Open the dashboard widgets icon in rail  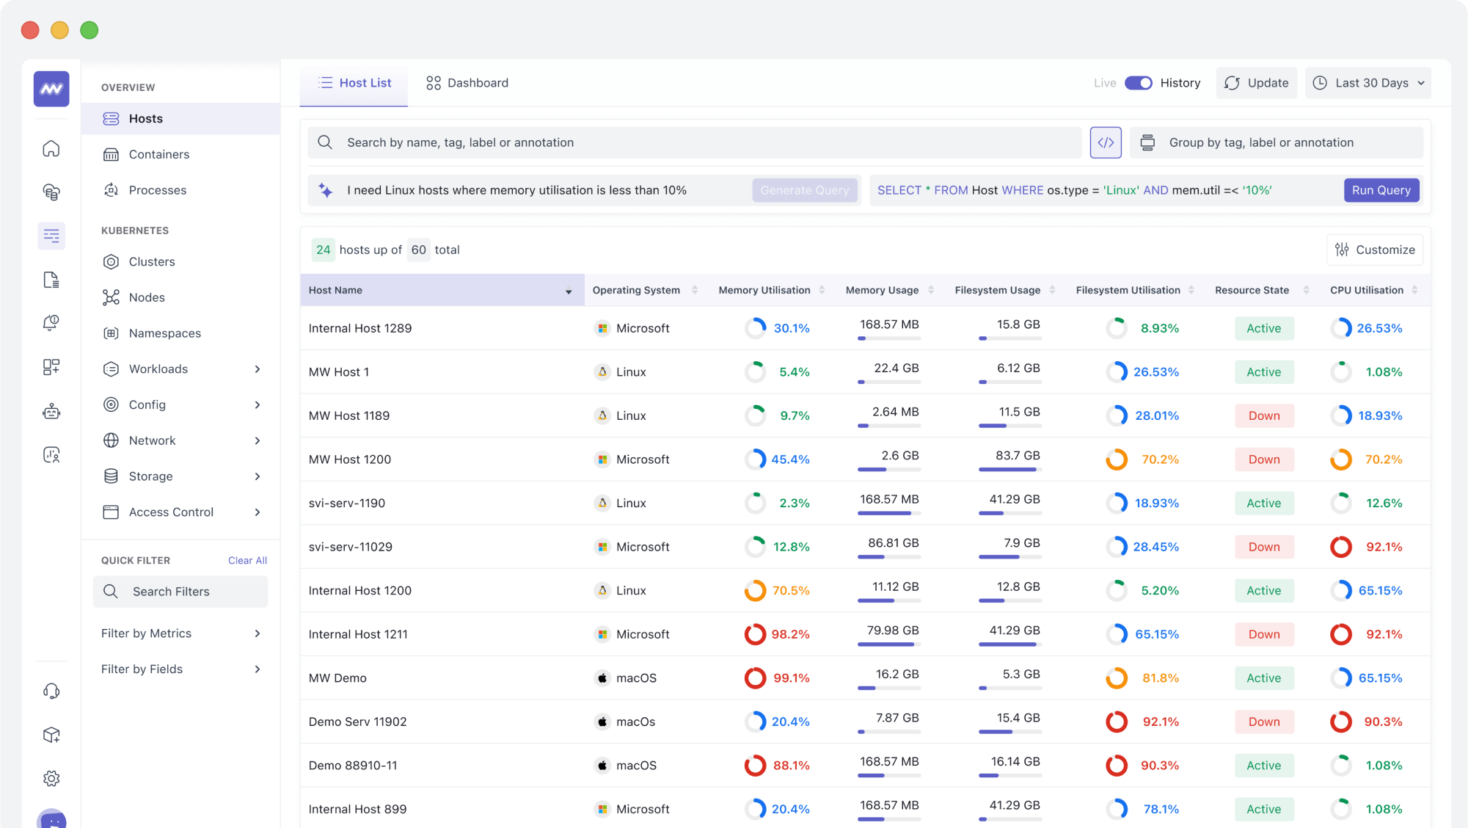tap(51, 367)
